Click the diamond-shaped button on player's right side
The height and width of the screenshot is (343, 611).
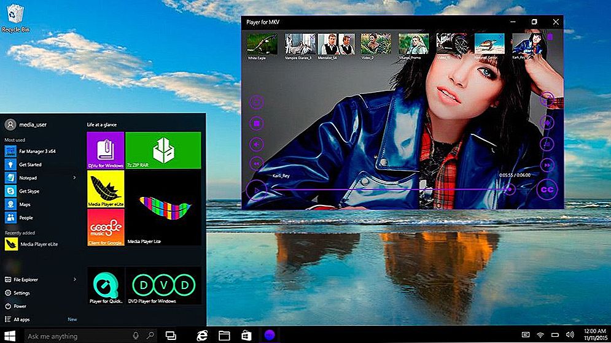point(547,123)
